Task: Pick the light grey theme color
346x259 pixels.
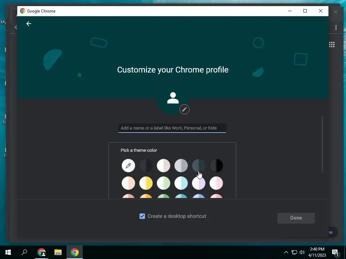Action: tap(181, 165)
